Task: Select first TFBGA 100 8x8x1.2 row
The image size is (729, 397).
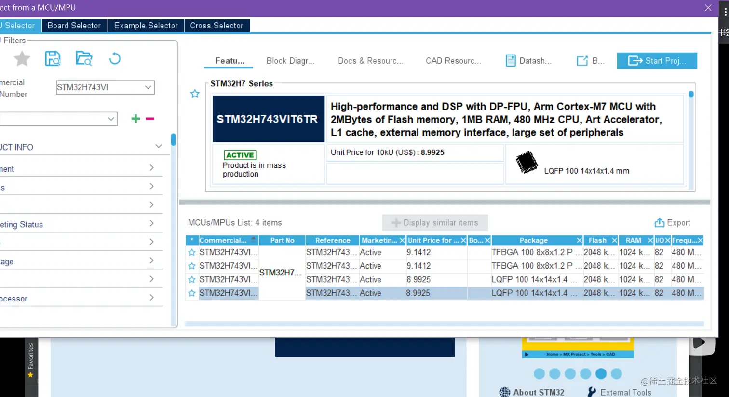Action: click(x=444, y=252)
